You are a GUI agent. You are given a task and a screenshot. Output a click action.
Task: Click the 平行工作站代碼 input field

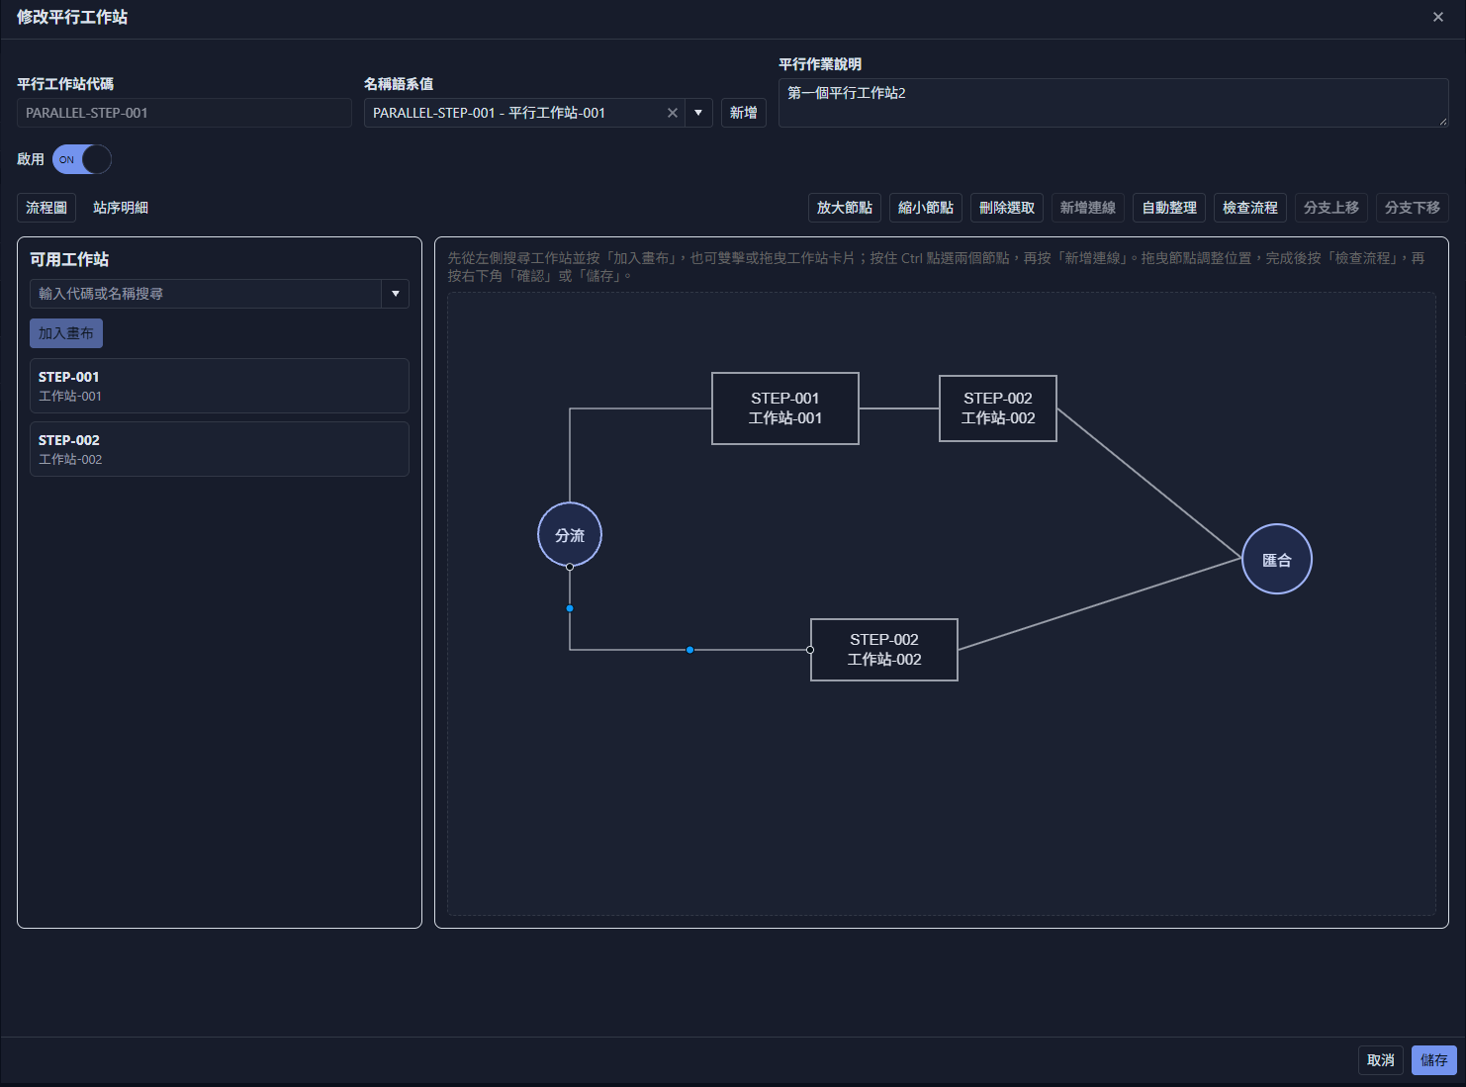(184, 113)
